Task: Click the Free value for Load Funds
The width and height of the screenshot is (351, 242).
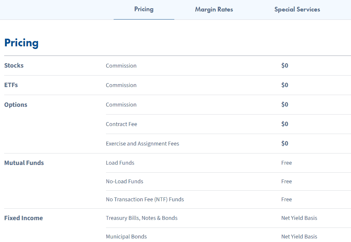Action: click(x=286, y=163)
